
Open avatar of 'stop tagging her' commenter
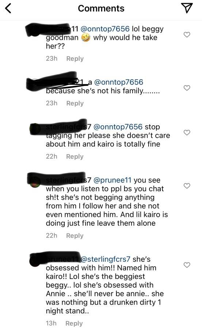pos(35,129)
